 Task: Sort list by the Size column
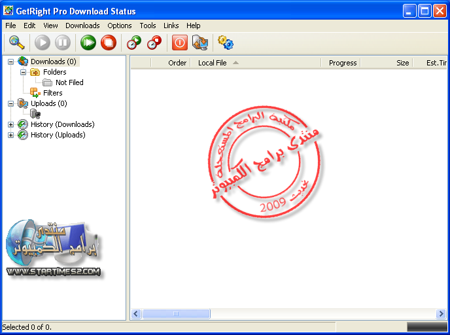pos(387,63)
